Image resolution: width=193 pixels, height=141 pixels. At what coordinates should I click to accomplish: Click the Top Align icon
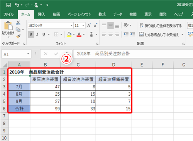(104, 24)
